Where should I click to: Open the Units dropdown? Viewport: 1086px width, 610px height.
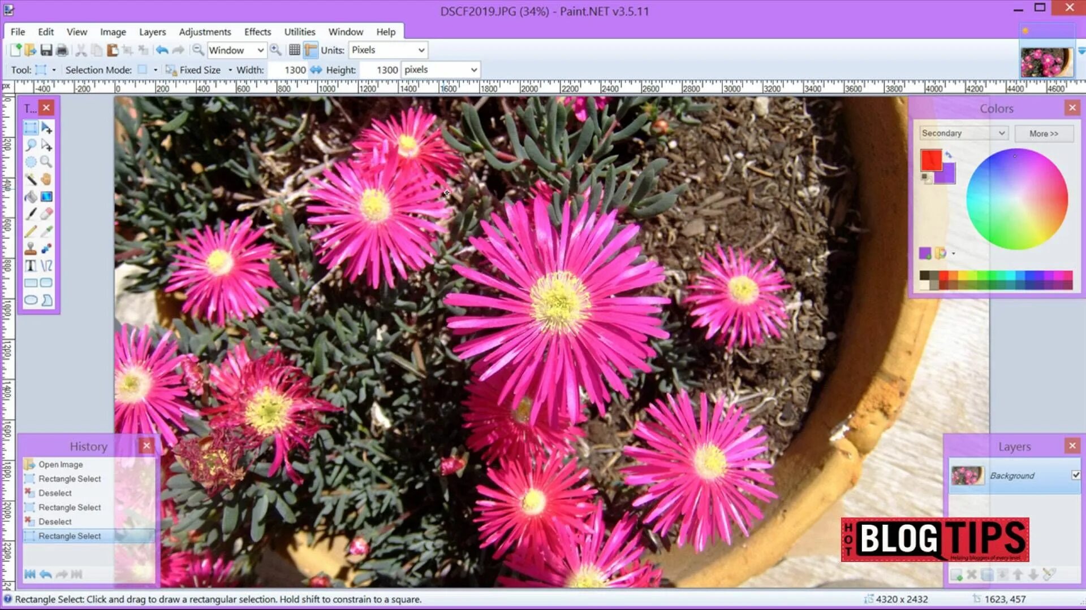coord(388,50)
